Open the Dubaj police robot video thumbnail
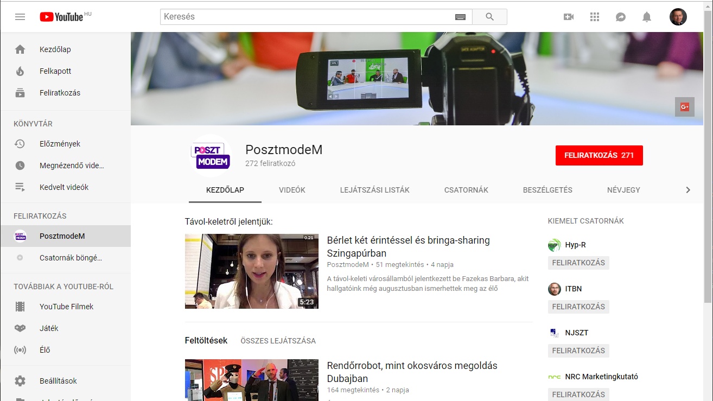The image size is (713, 401). coord(252,380)
